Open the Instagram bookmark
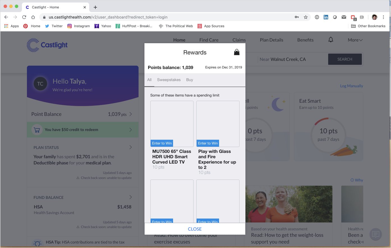391x248 pixels. pyautogui.click(x=79, y=26)
